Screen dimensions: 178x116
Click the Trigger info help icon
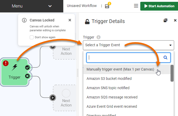click(98, 37)
